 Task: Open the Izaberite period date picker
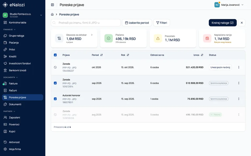tap(137, 23)
